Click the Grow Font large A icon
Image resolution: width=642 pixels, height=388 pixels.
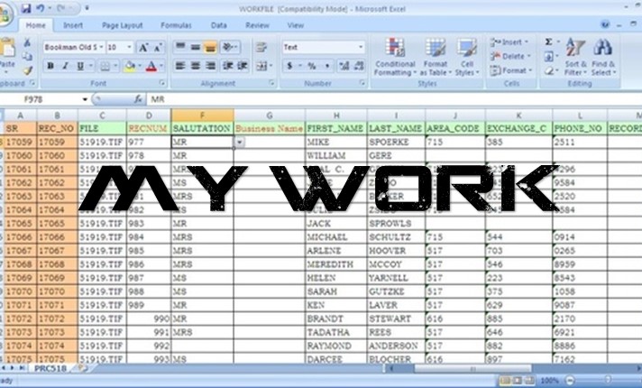[x=142, y=48]
